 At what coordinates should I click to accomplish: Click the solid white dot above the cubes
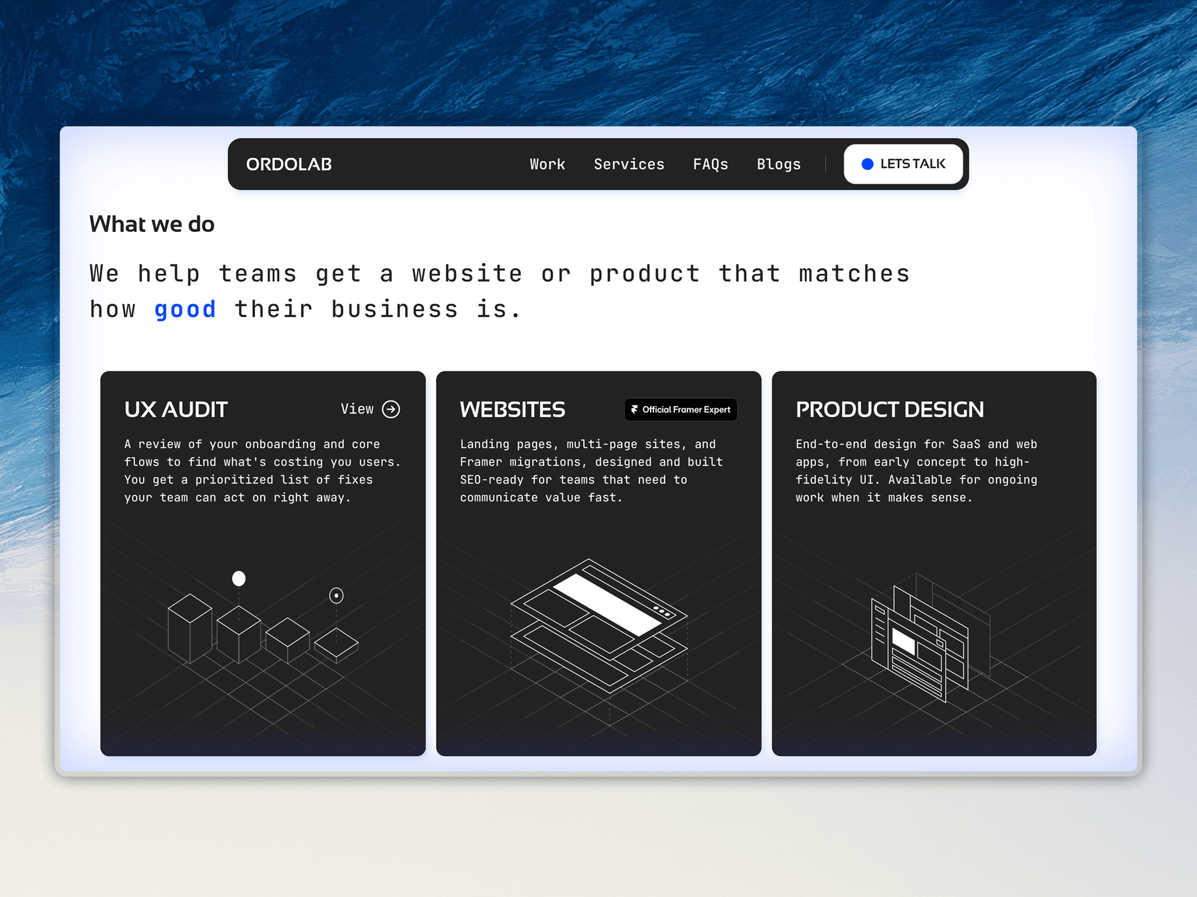coord(238,578)
